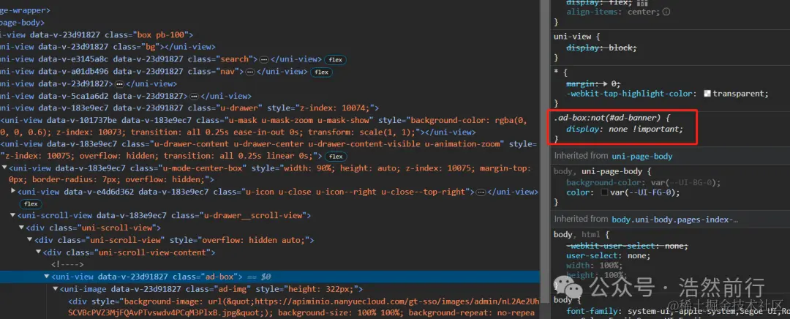Viewport: 790px width, 319px height.
Task: Collapse the uni-image ad-img node
Action: click(x=56, y=289)
